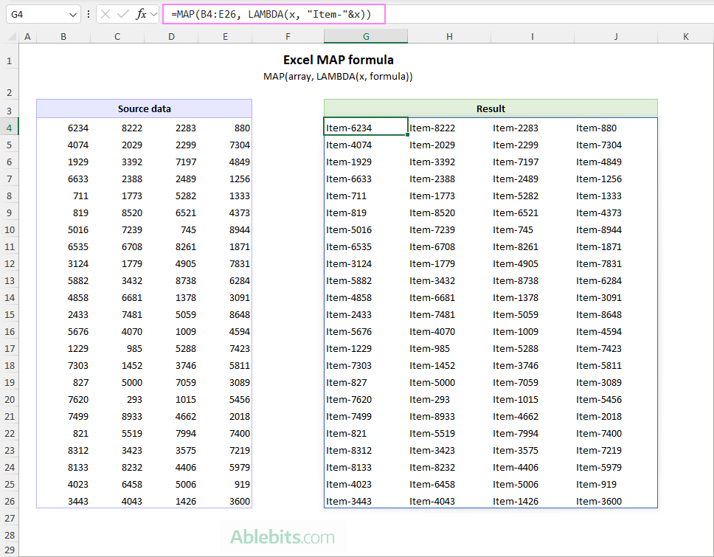Cancel the formula using the X icon
The height and width of the screenshot is (557, 714).
click(106, 14)
